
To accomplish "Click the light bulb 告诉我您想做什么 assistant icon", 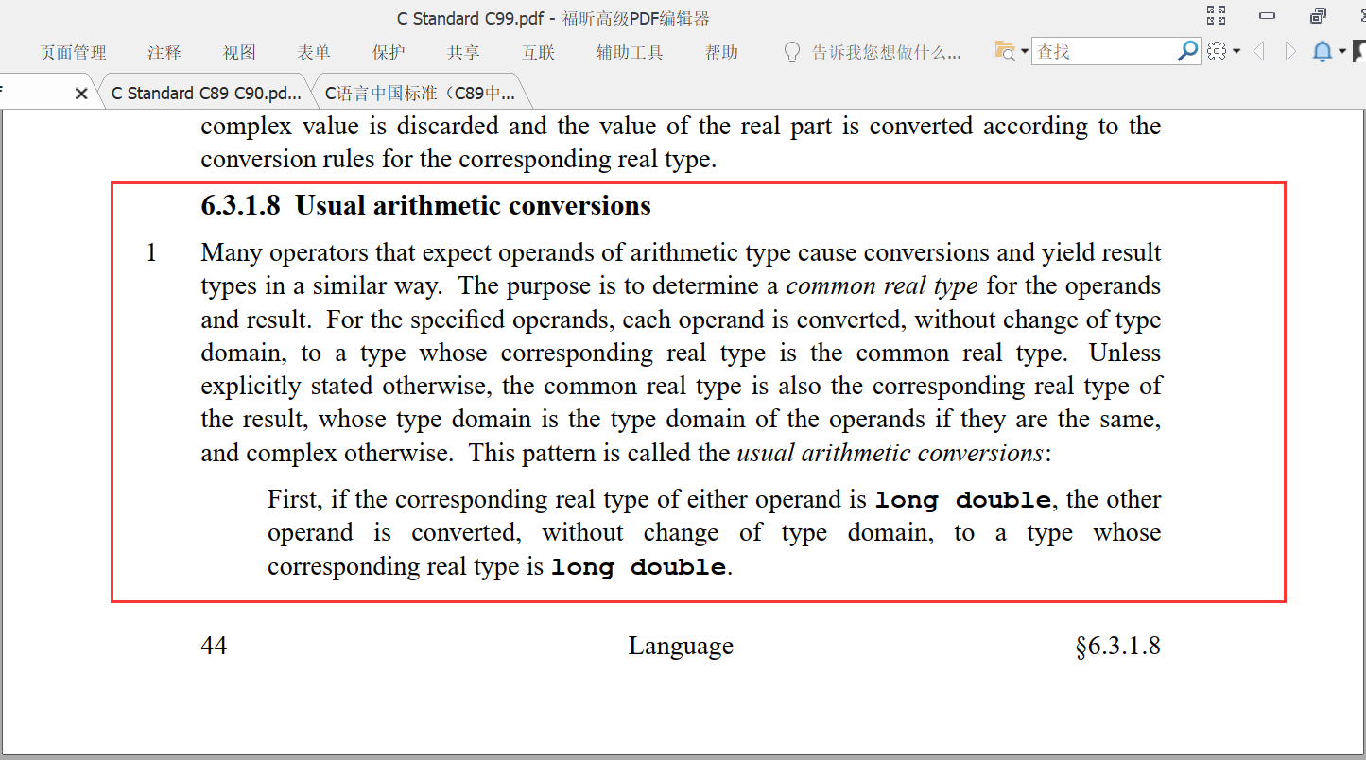I will coord(791,52).
